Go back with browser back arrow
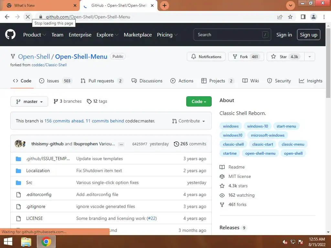Image resolution: width=331 pixels, height=248 pixels. 7,17
